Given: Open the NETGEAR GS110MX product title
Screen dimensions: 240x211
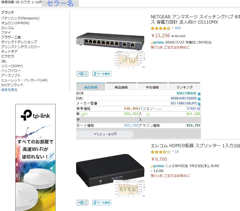Looking at the screenshot, I should click(x=195, y=19).
